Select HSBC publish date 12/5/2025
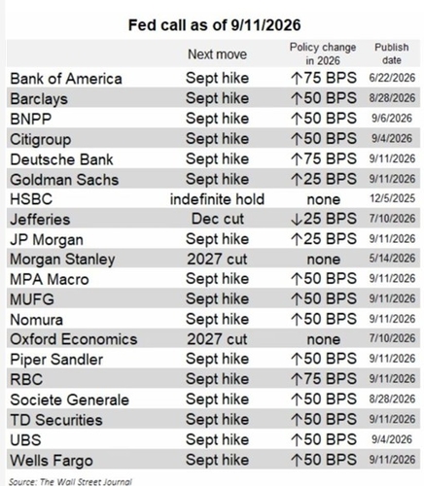Viewport: 424px width, 486px height. [392, 198]
